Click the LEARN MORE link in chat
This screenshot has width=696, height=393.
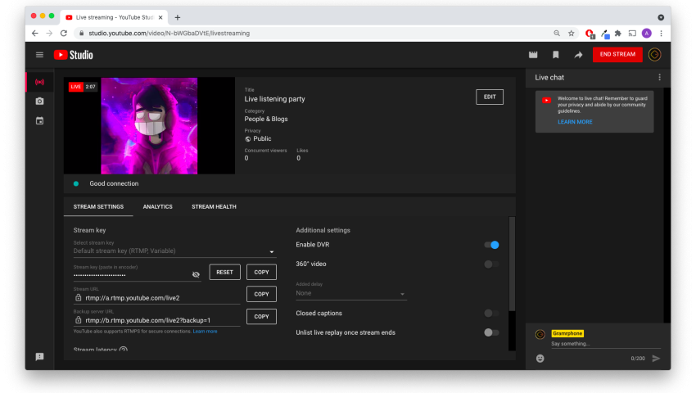pos(575,122)
